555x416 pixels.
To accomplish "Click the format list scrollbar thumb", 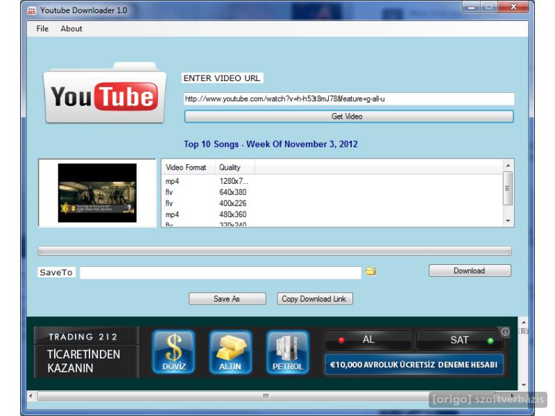I will pyautogui.click(x=508, y=188).
